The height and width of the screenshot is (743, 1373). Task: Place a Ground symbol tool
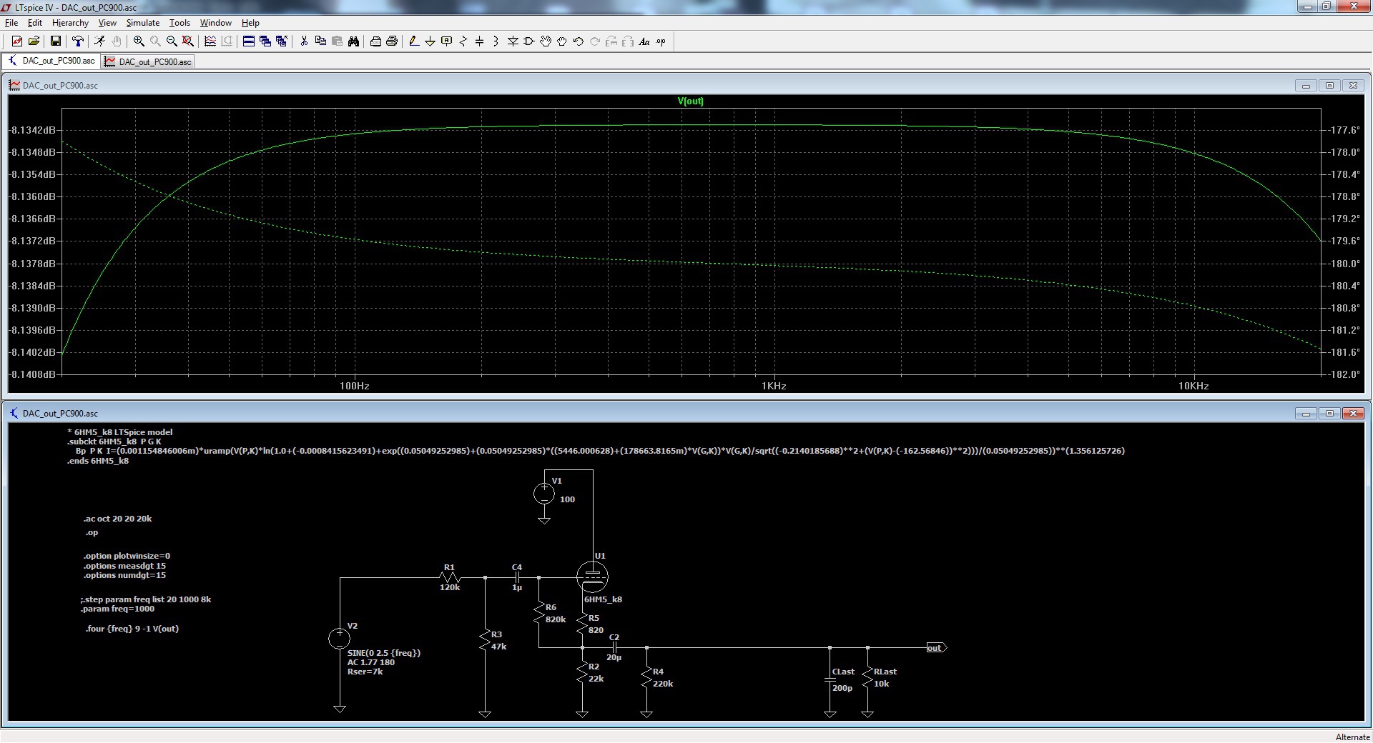pyautogui.click(x=430, y=41)
